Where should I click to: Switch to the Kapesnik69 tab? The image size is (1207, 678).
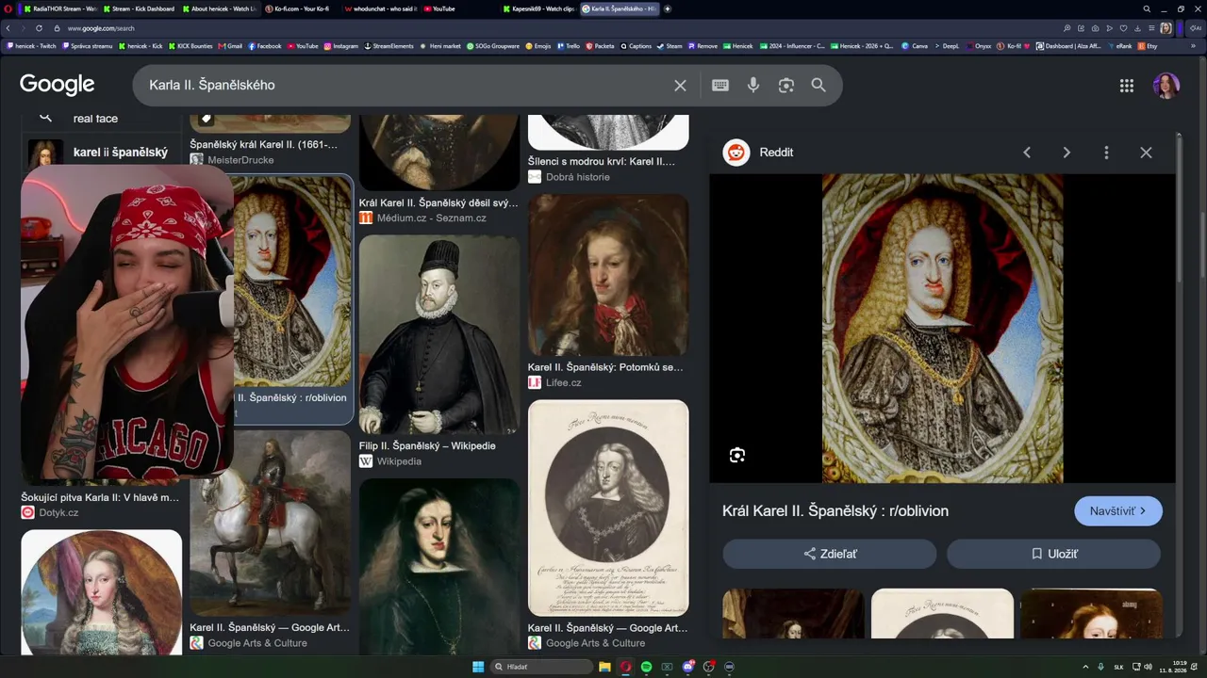click(538, 8)
